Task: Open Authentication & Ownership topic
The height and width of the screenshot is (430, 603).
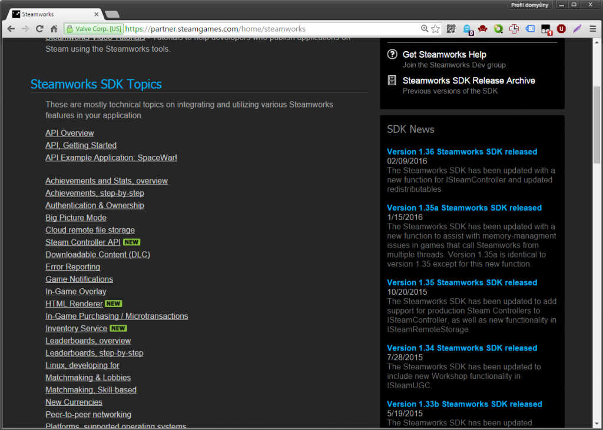Action: click(x=95, y=205)
